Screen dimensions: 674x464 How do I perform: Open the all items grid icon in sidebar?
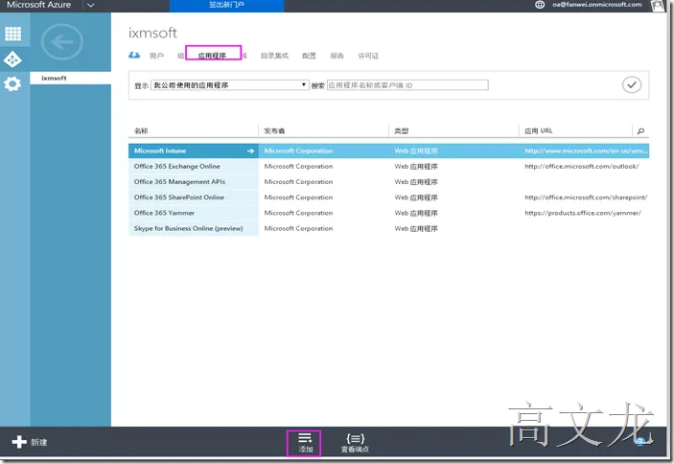12,34
